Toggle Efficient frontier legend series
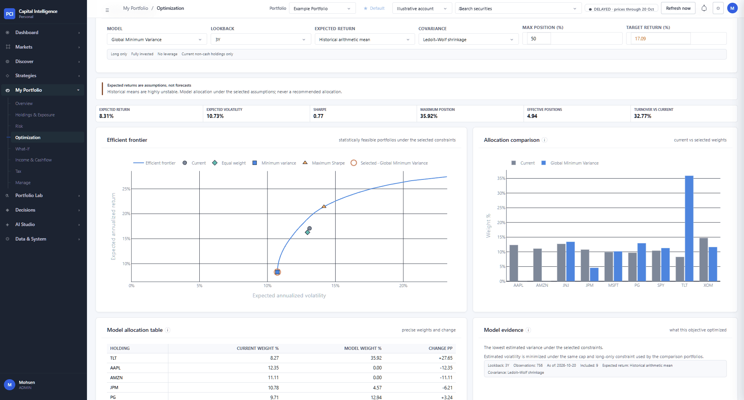744x400 pixels. pyautogui.click(x=154, y=163)
